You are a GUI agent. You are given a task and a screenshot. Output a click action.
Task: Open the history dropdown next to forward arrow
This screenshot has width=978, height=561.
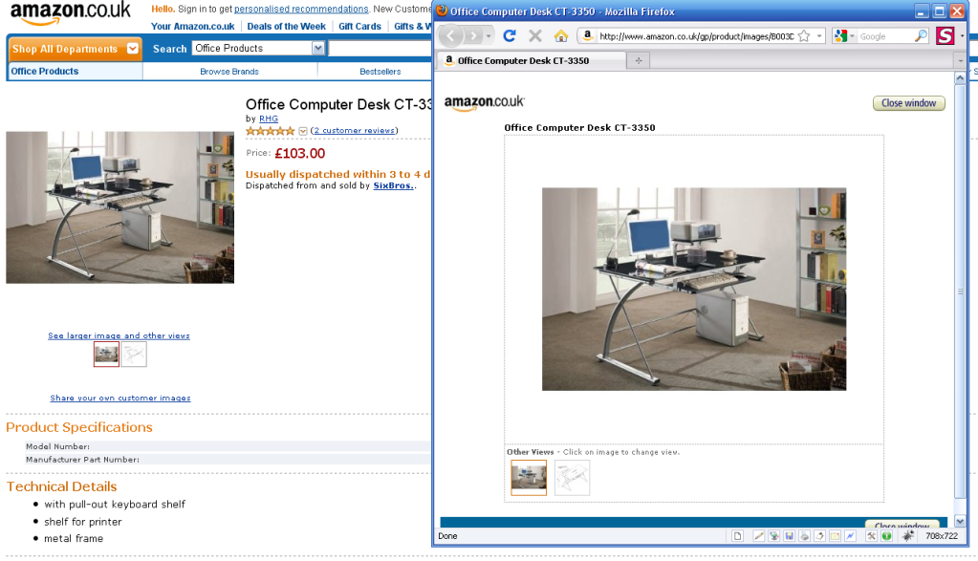(489, 36)
